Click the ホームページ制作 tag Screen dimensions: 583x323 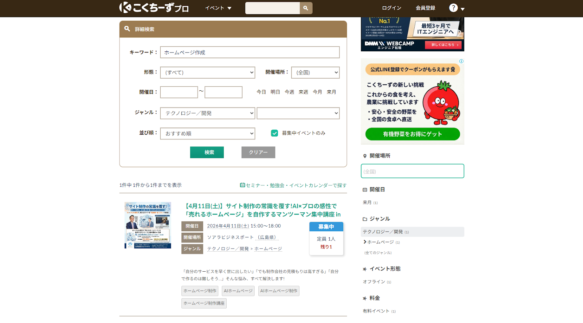(200, 291)
